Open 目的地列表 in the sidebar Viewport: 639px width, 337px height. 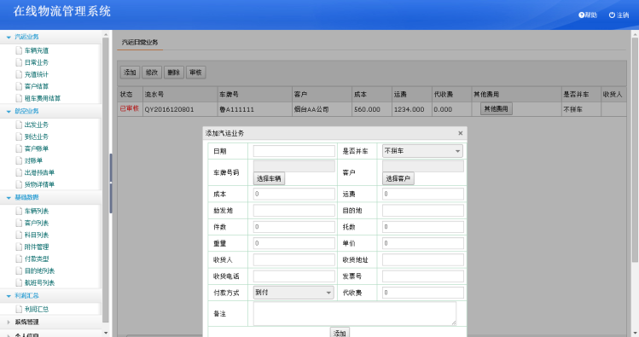(x=39, y=270)
